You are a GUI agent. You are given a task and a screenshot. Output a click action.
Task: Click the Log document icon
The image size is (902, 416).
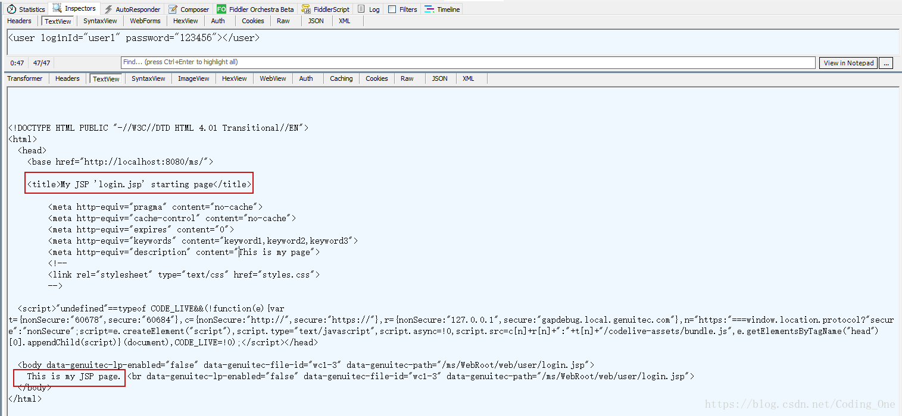tap(361, 10)
